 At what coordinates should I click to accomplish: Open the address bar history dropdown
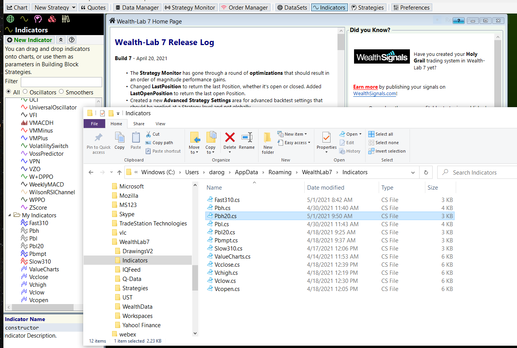pyautogui.click(x=413, y=172)
